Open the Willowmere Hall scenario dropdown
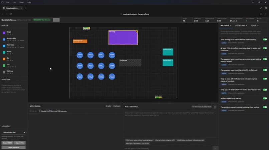Image resolution: width=269 pixels, height=150 pixels. tap(14, 132)
